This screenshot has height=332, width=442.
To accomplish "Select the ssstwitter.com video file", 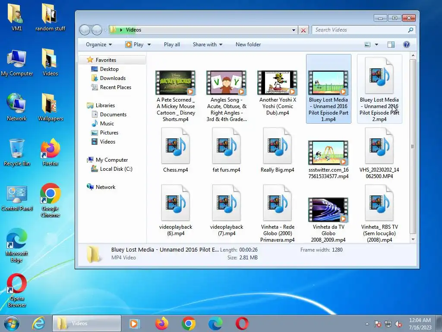I will [x=328, y=160].
